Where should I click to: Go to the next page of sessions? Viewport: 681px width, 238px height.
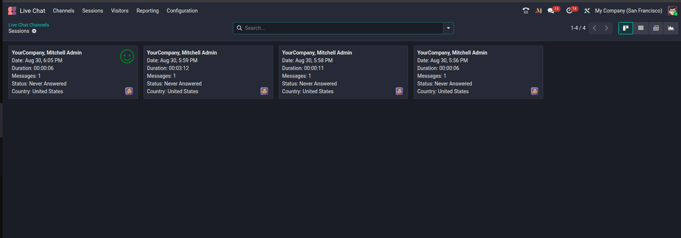click(607, 28)
